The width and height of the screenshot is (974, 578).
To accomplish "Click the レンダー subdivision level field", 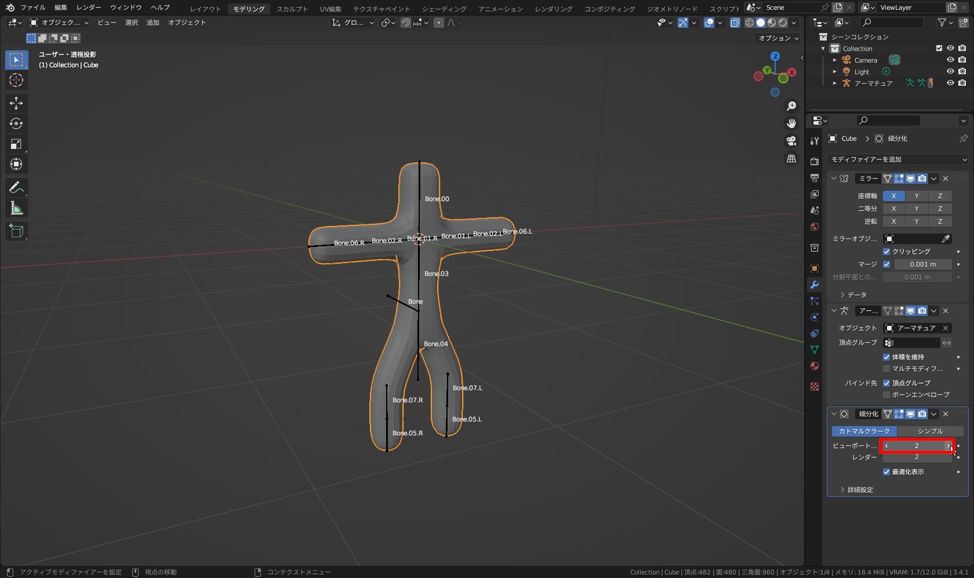I will pyautogui.click(x=917, y=457).
